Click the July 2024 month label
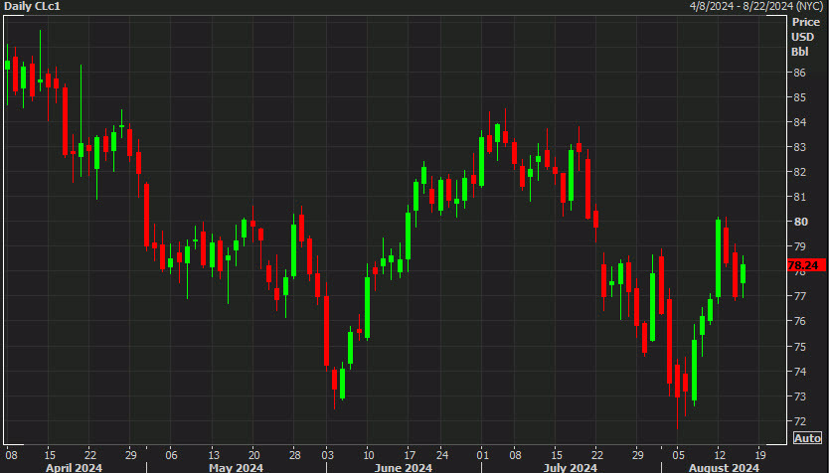 [570, 468]
